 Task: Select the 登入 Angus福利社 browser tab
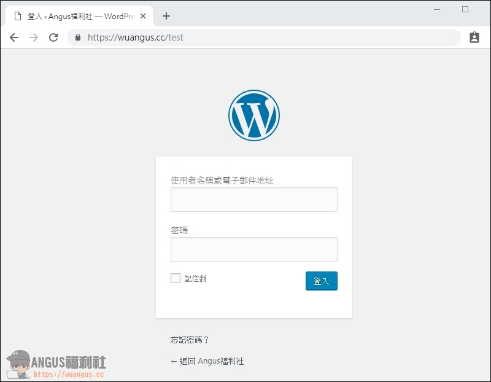pos(80,16)
